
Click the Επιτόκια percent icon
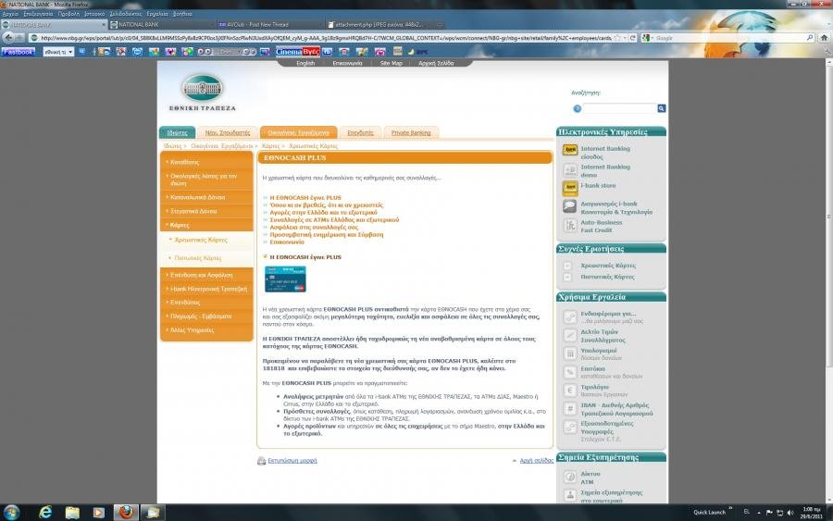pyautogui.click(x=570, y=372)
